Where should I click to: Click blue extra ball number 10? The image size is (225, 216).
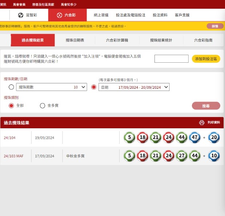pos(214,156)
